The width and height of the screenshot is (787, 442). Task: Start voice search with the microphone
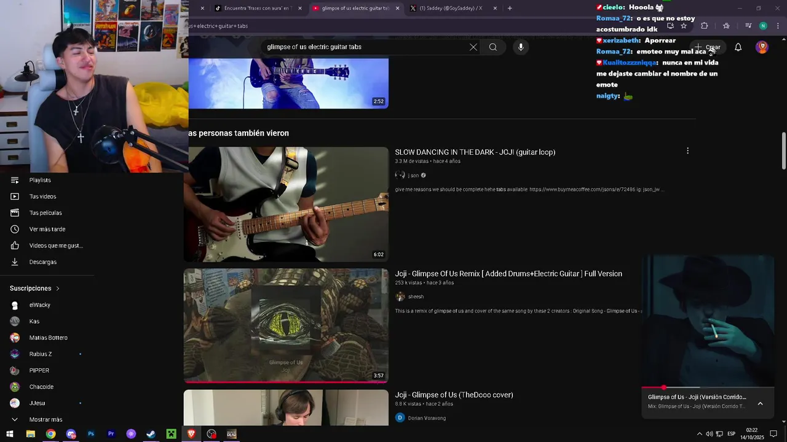(x=521, y=47)
